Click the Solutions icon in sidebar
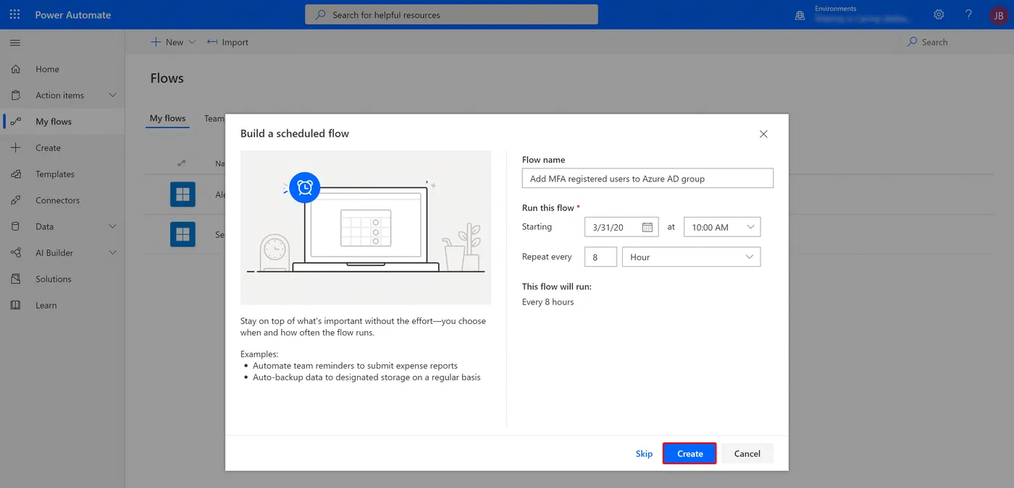The height and width of the screenshot is (488, 1014). point(16,279)
